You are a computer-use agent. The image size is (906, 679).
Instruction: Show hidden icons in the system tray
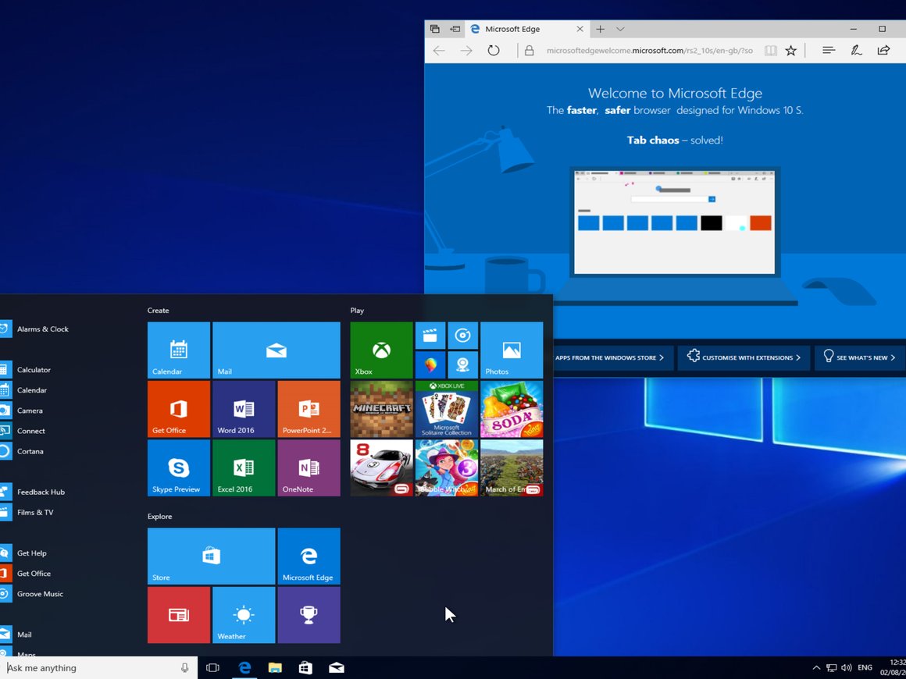(x=816, y=667)
